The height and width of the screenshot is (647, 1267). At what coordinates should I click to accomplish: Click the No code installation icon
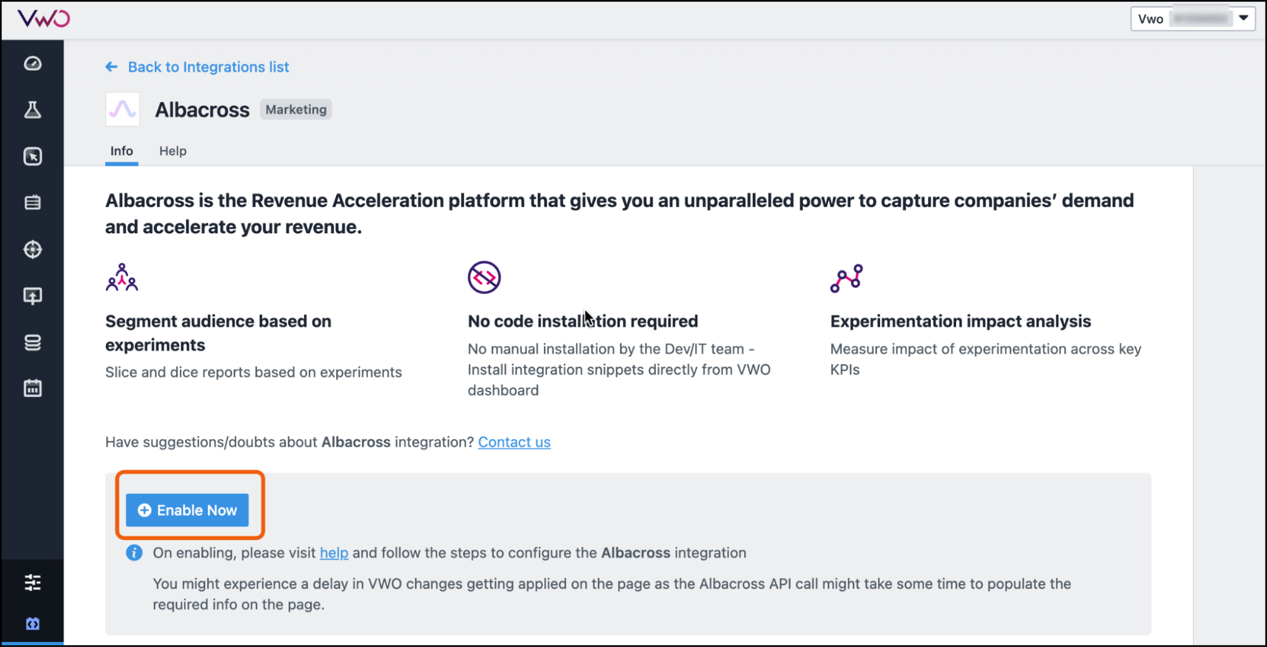coord(484,277)
